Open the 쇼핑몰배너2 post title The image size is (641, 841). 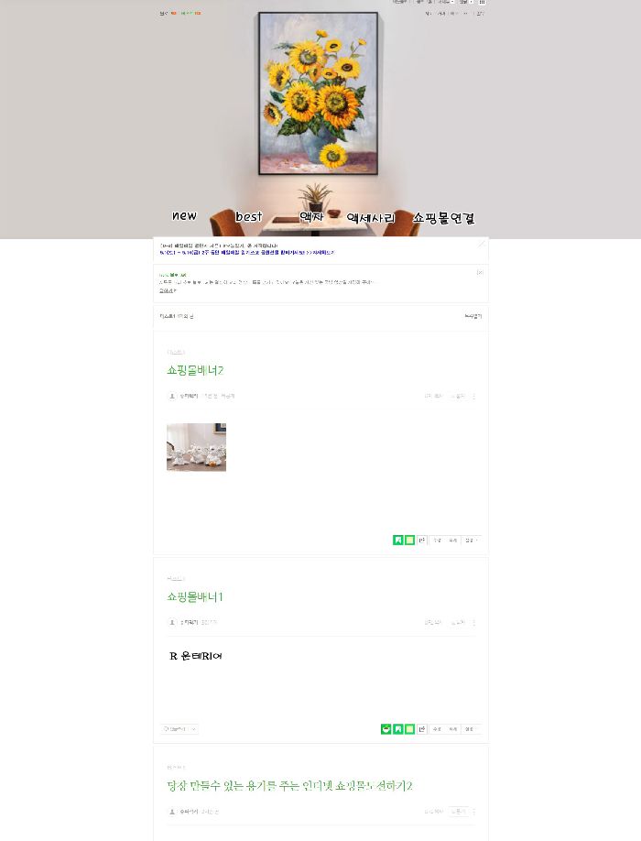click(195, 371)
